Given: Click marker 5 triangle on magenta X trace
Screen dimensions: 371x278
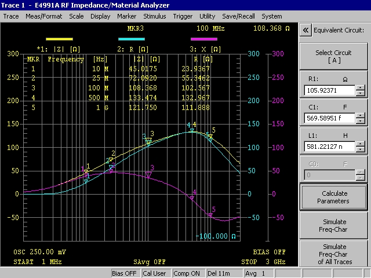Looking at the screenshot, I should pos(210,215).
